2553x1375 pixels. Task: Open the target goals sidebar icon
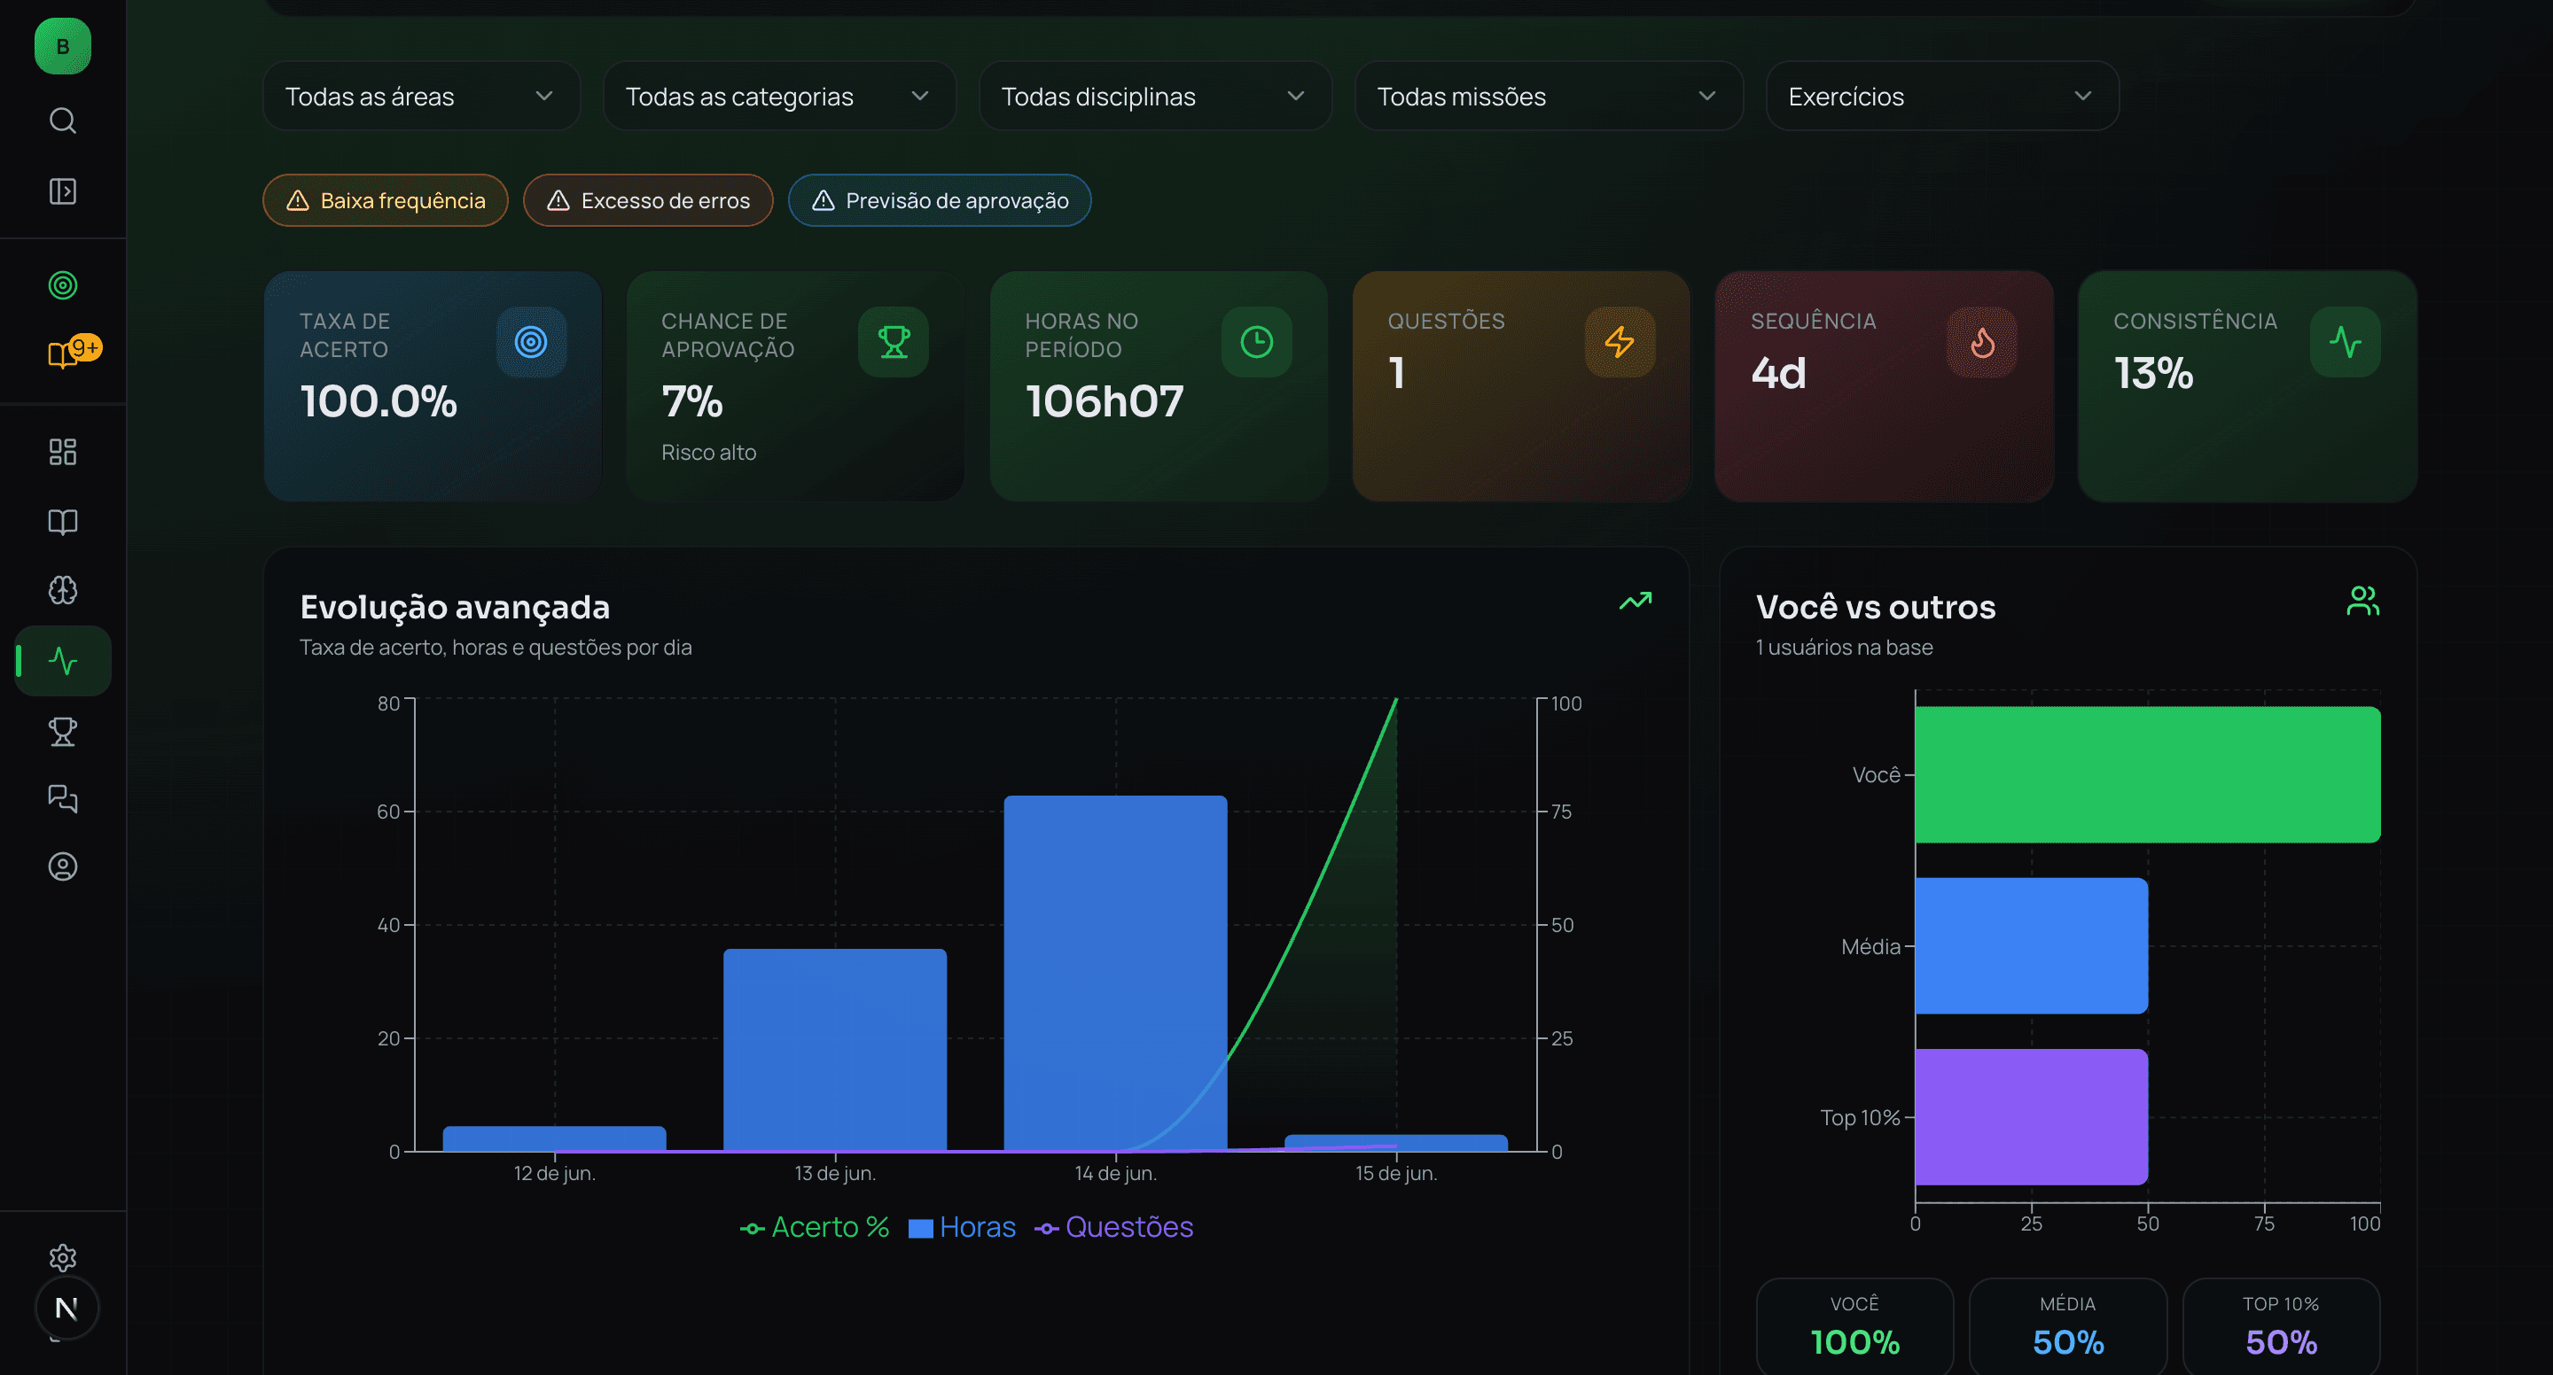tap(62, 285)
